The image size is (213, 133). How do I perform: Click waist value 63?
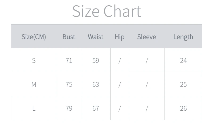coord(96,84)
